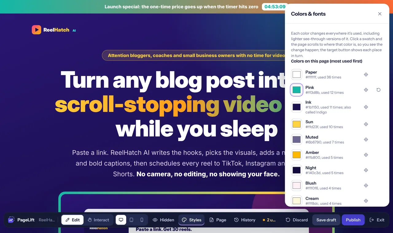Pick the Ink color swatch
Viewport: 393px width, 233px height.
[x=297, y=107]
